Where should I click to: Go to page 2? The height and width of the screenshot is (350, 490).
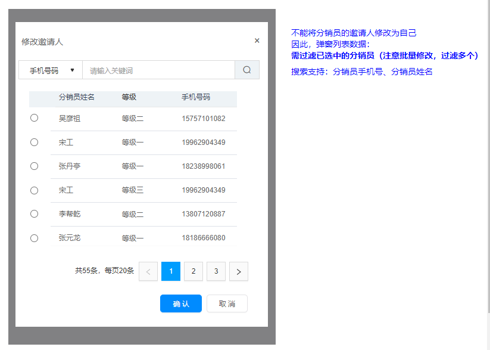click(x=193, y=271)
